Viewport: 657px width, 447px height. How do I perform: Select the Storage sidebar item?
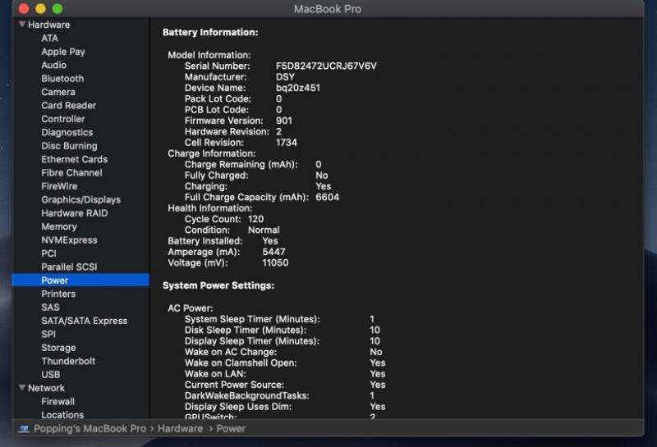(58, 348)
